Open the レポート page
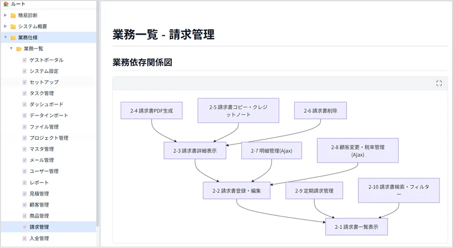Screen dimensions: 453x248 click(x=39, y=182)
